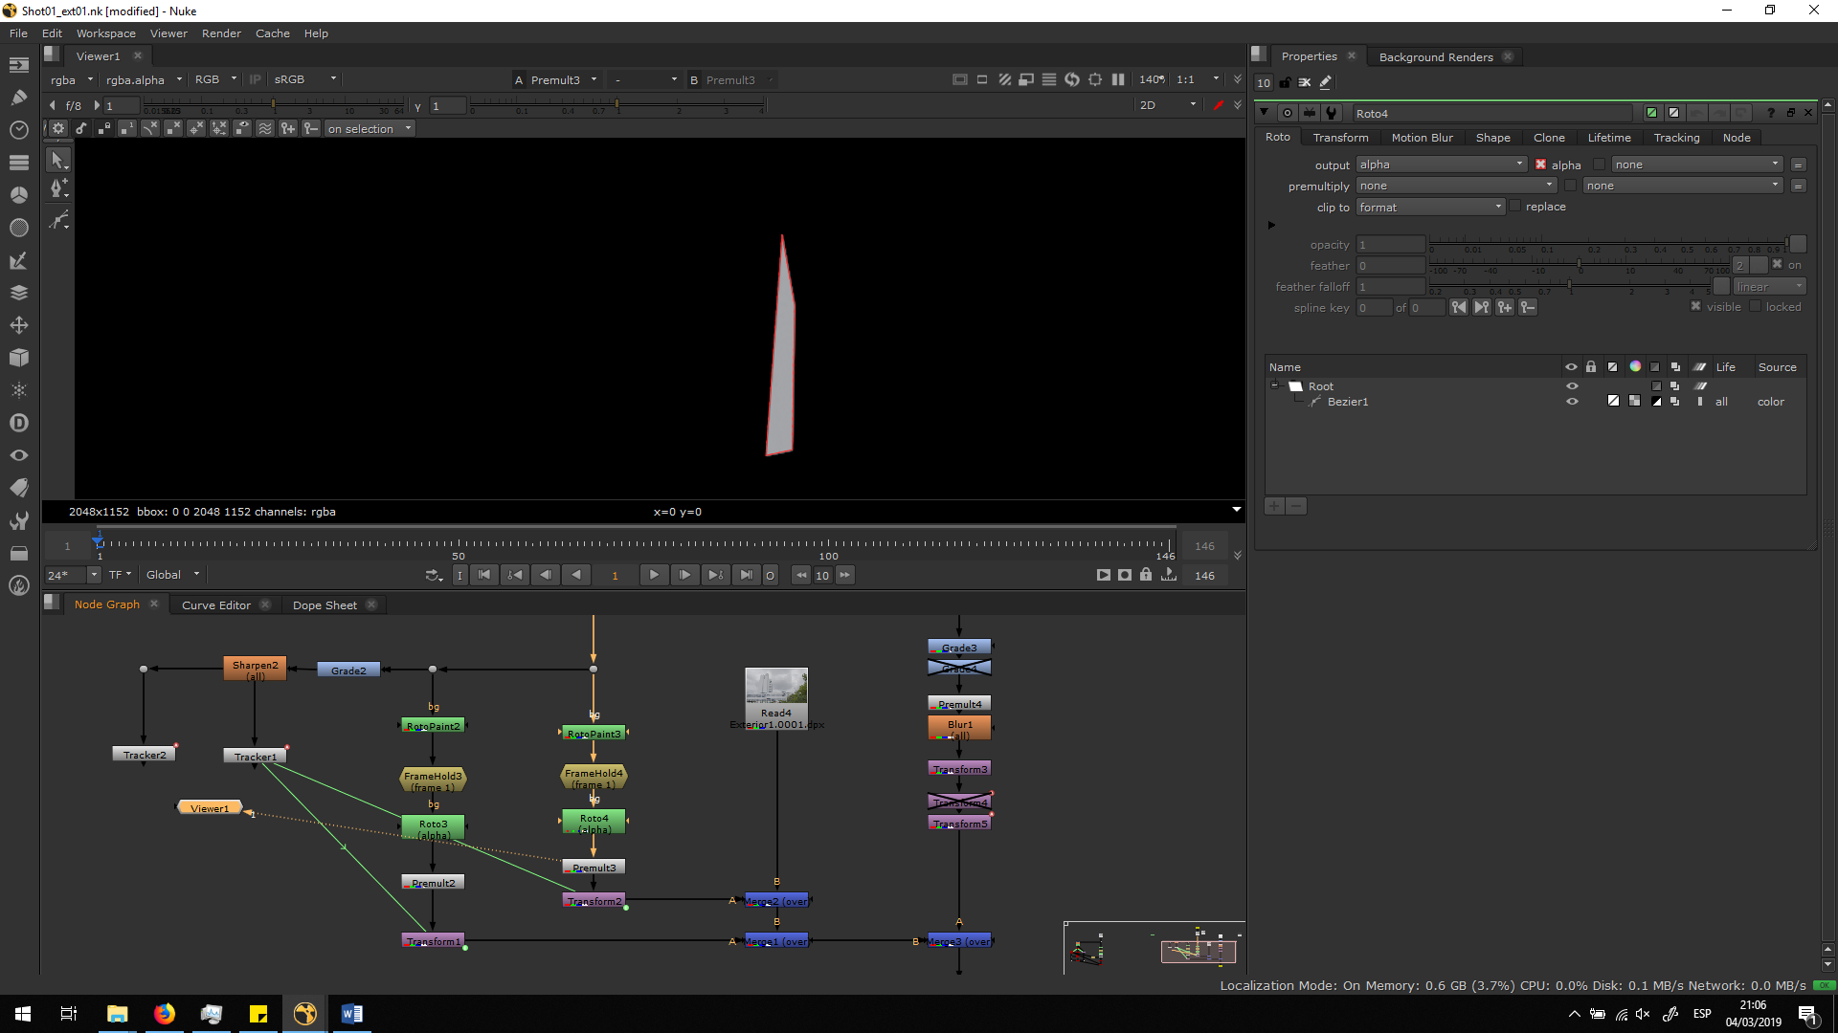Expand the on selection dropdown
The height and width of the screenshot is (1033, 1838).
370,129
